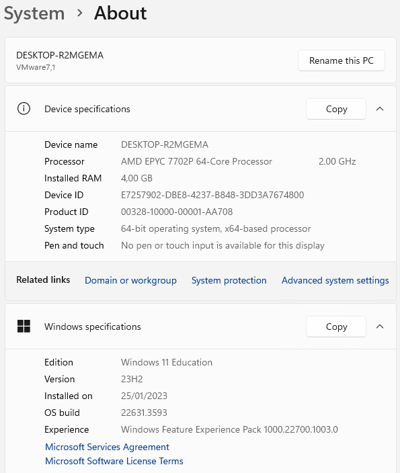Open Advanced system settings link

coord(335,280)
